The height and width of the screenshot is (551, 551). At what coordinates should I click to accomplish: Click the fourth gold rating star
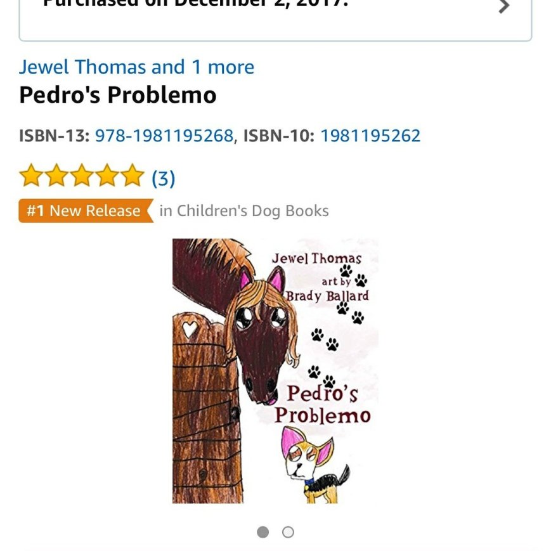point(107,175)
